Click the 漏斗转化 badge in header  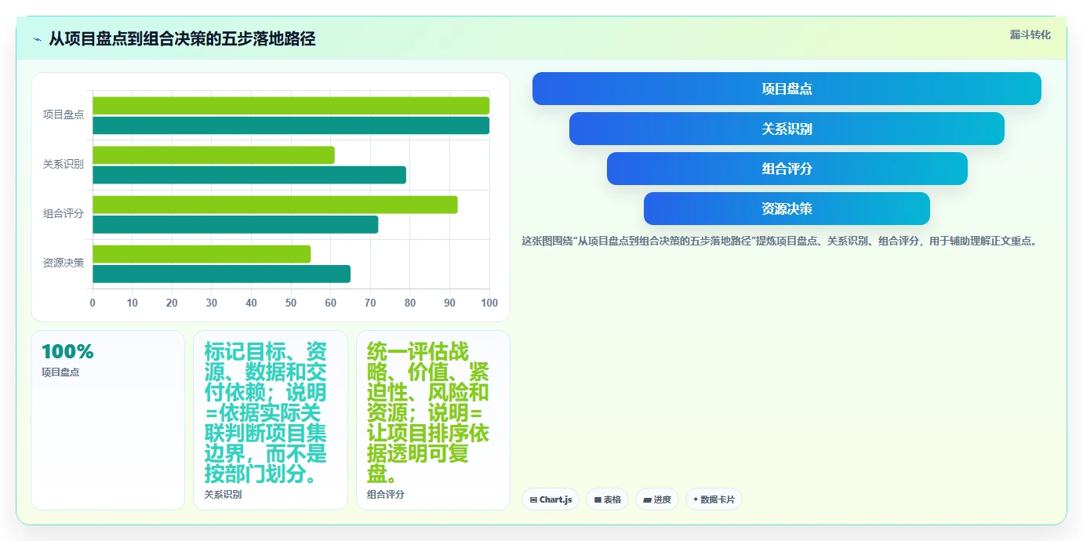click(1030, 34)
